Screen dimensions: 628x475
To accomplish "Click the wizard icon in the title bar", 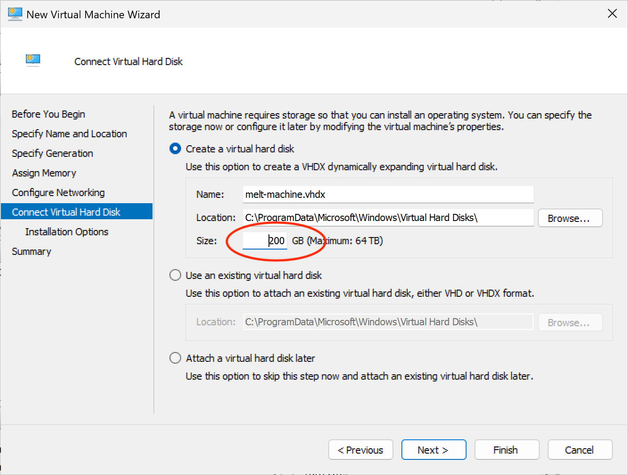I will pos(15,14).
